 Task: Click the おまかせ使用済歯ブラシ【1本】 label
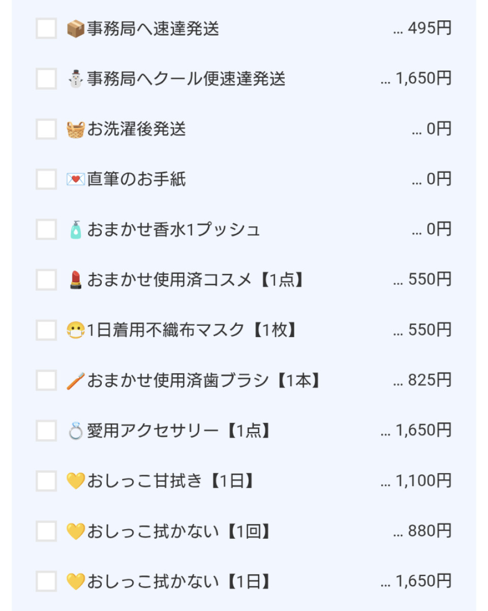(x=204, y=381)
